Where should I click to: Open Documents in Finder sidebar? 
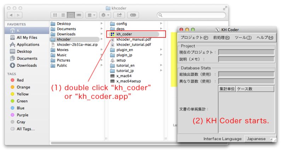[x=27, y=58]
